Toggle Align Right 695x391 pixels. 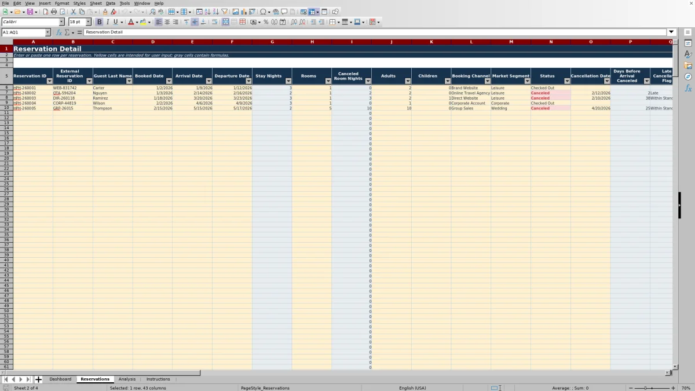pyautogui.click(x=175, y=22)
